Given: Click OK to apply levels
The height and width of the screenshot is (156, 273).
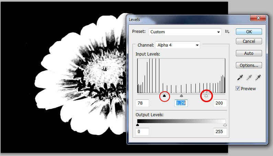Looking at the screenshot, I should [249, 32].
